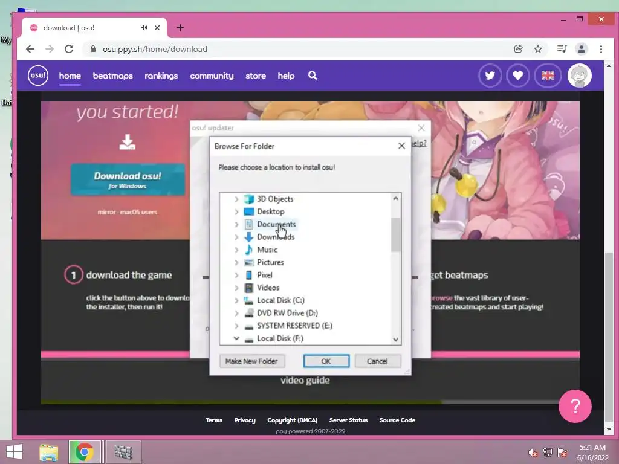This screenshot has height=464, width=619.
Task: Open the Copyright (DMCA) footer link
Action: coord(292,420)
